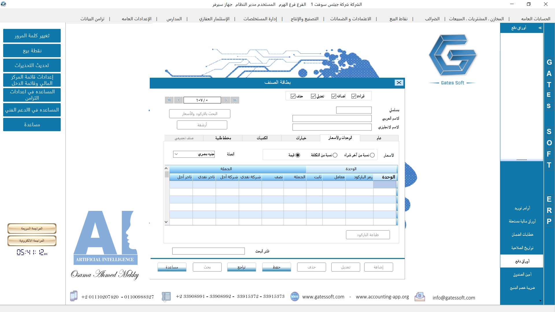Screen dimensions: 555x312
Task: Select نسبة من التكلفة radio option
Action: pos(335,155)
